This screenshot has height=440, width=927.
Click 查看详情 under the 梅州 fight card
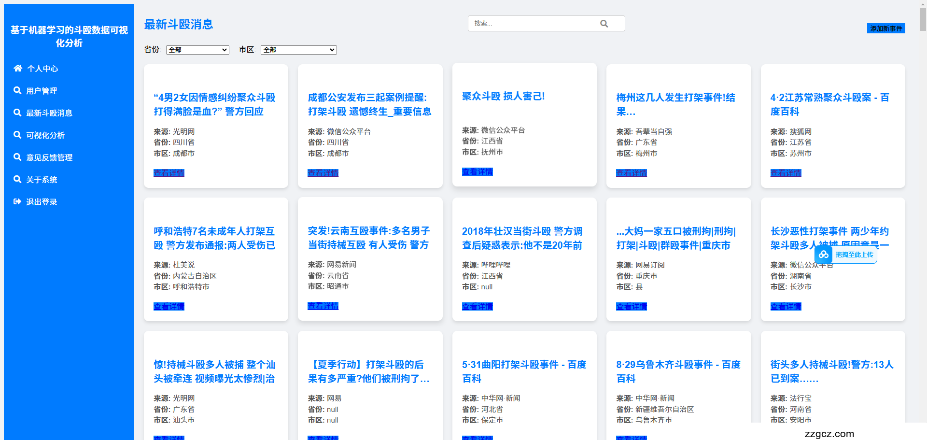pyautogui.click(x=631, y=173)
